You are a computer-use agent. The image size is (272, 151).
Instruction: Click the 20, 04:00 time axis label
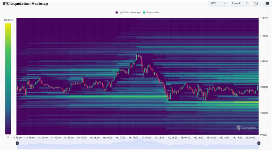coord(250,138)
